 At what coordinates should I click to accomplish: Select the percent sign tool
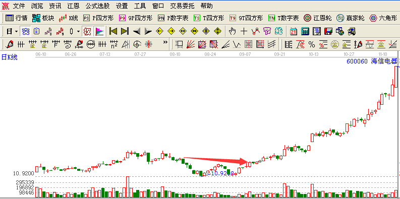click(312, 45)
